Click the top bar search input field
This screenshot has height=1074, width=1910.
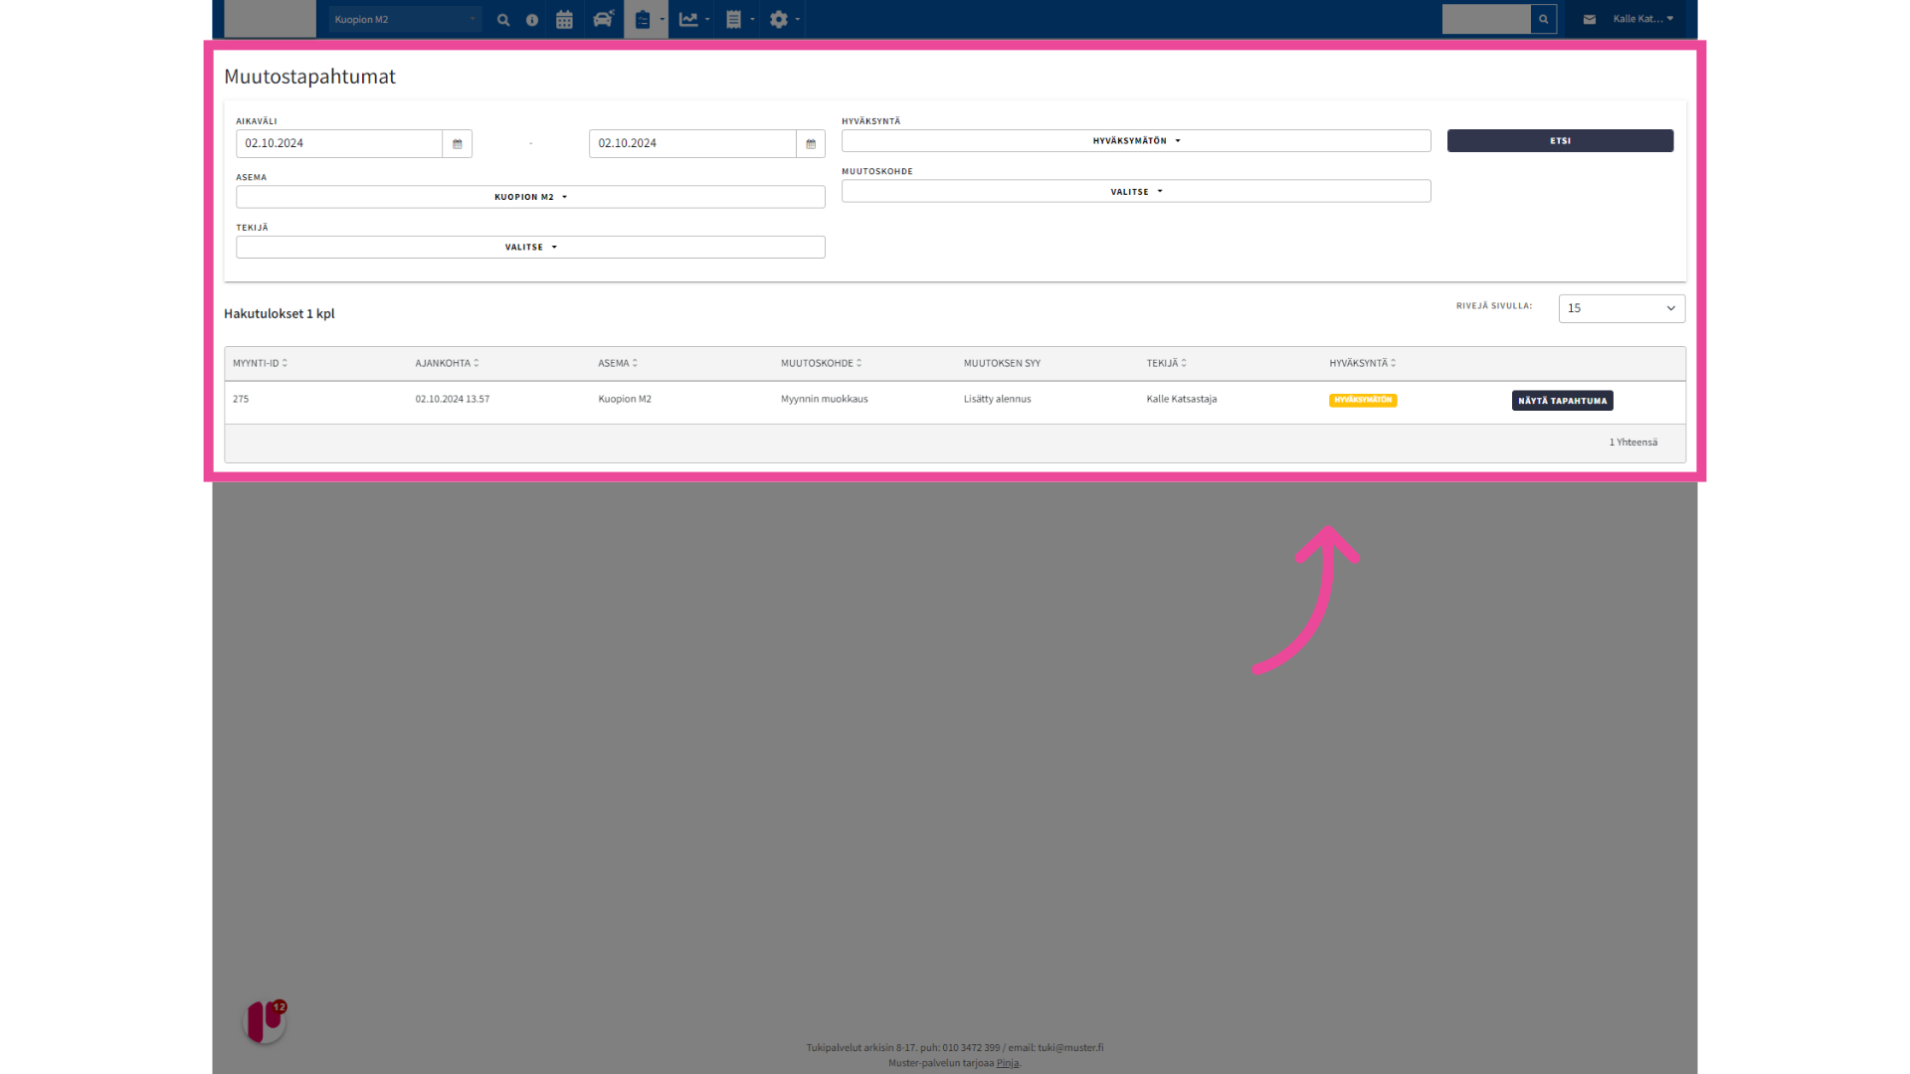1486,19
